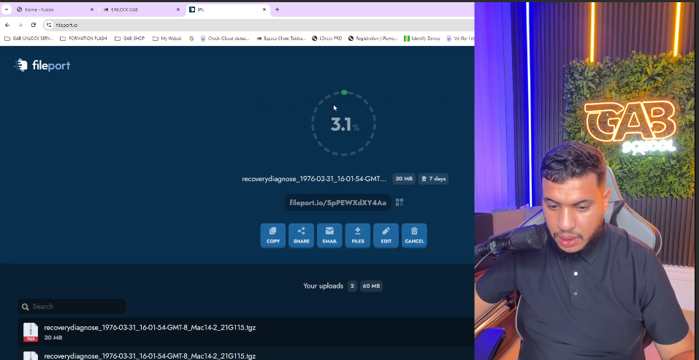Click the Share button
699x360 pixels.
coord(302,235)
